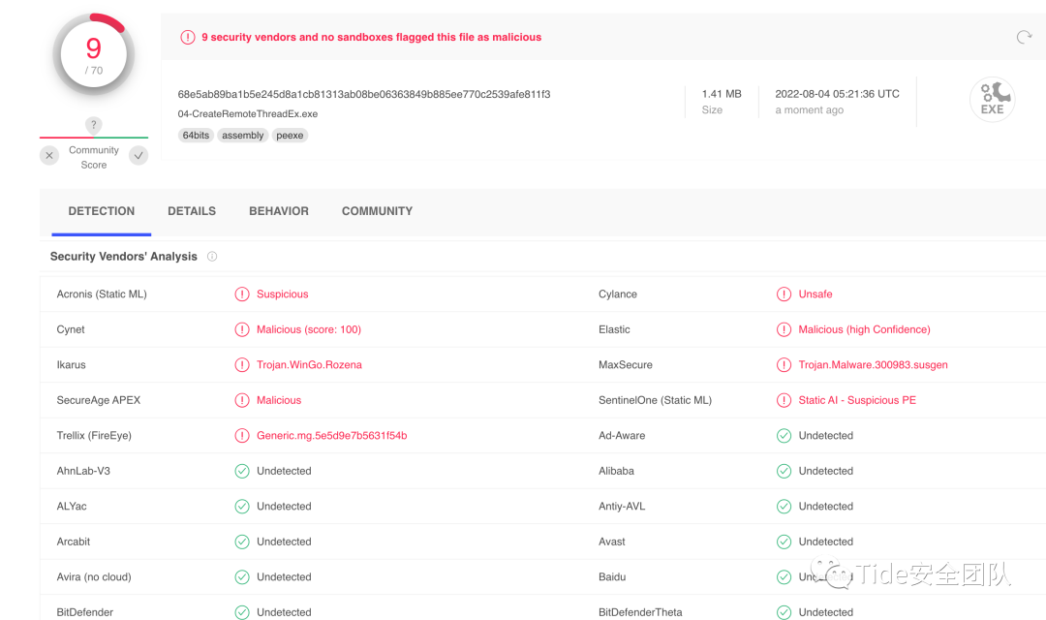Click the Trellix (FireEye) vendor name
Image resolution: width=1046 pixels, height=620 pixels.
coord(94,436)
